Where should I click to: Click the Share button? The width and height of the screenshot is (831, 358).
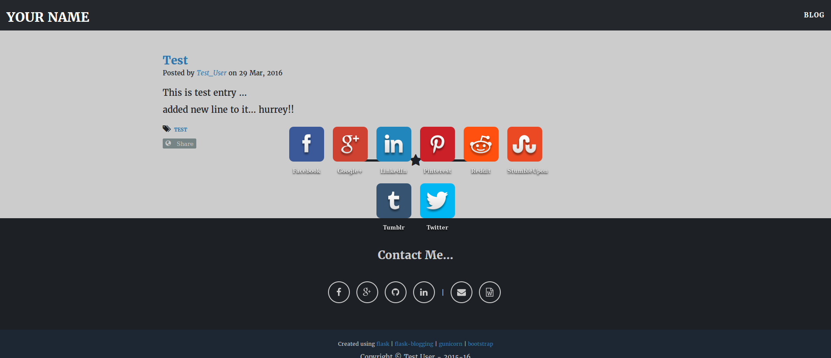(x=179, y=144)
